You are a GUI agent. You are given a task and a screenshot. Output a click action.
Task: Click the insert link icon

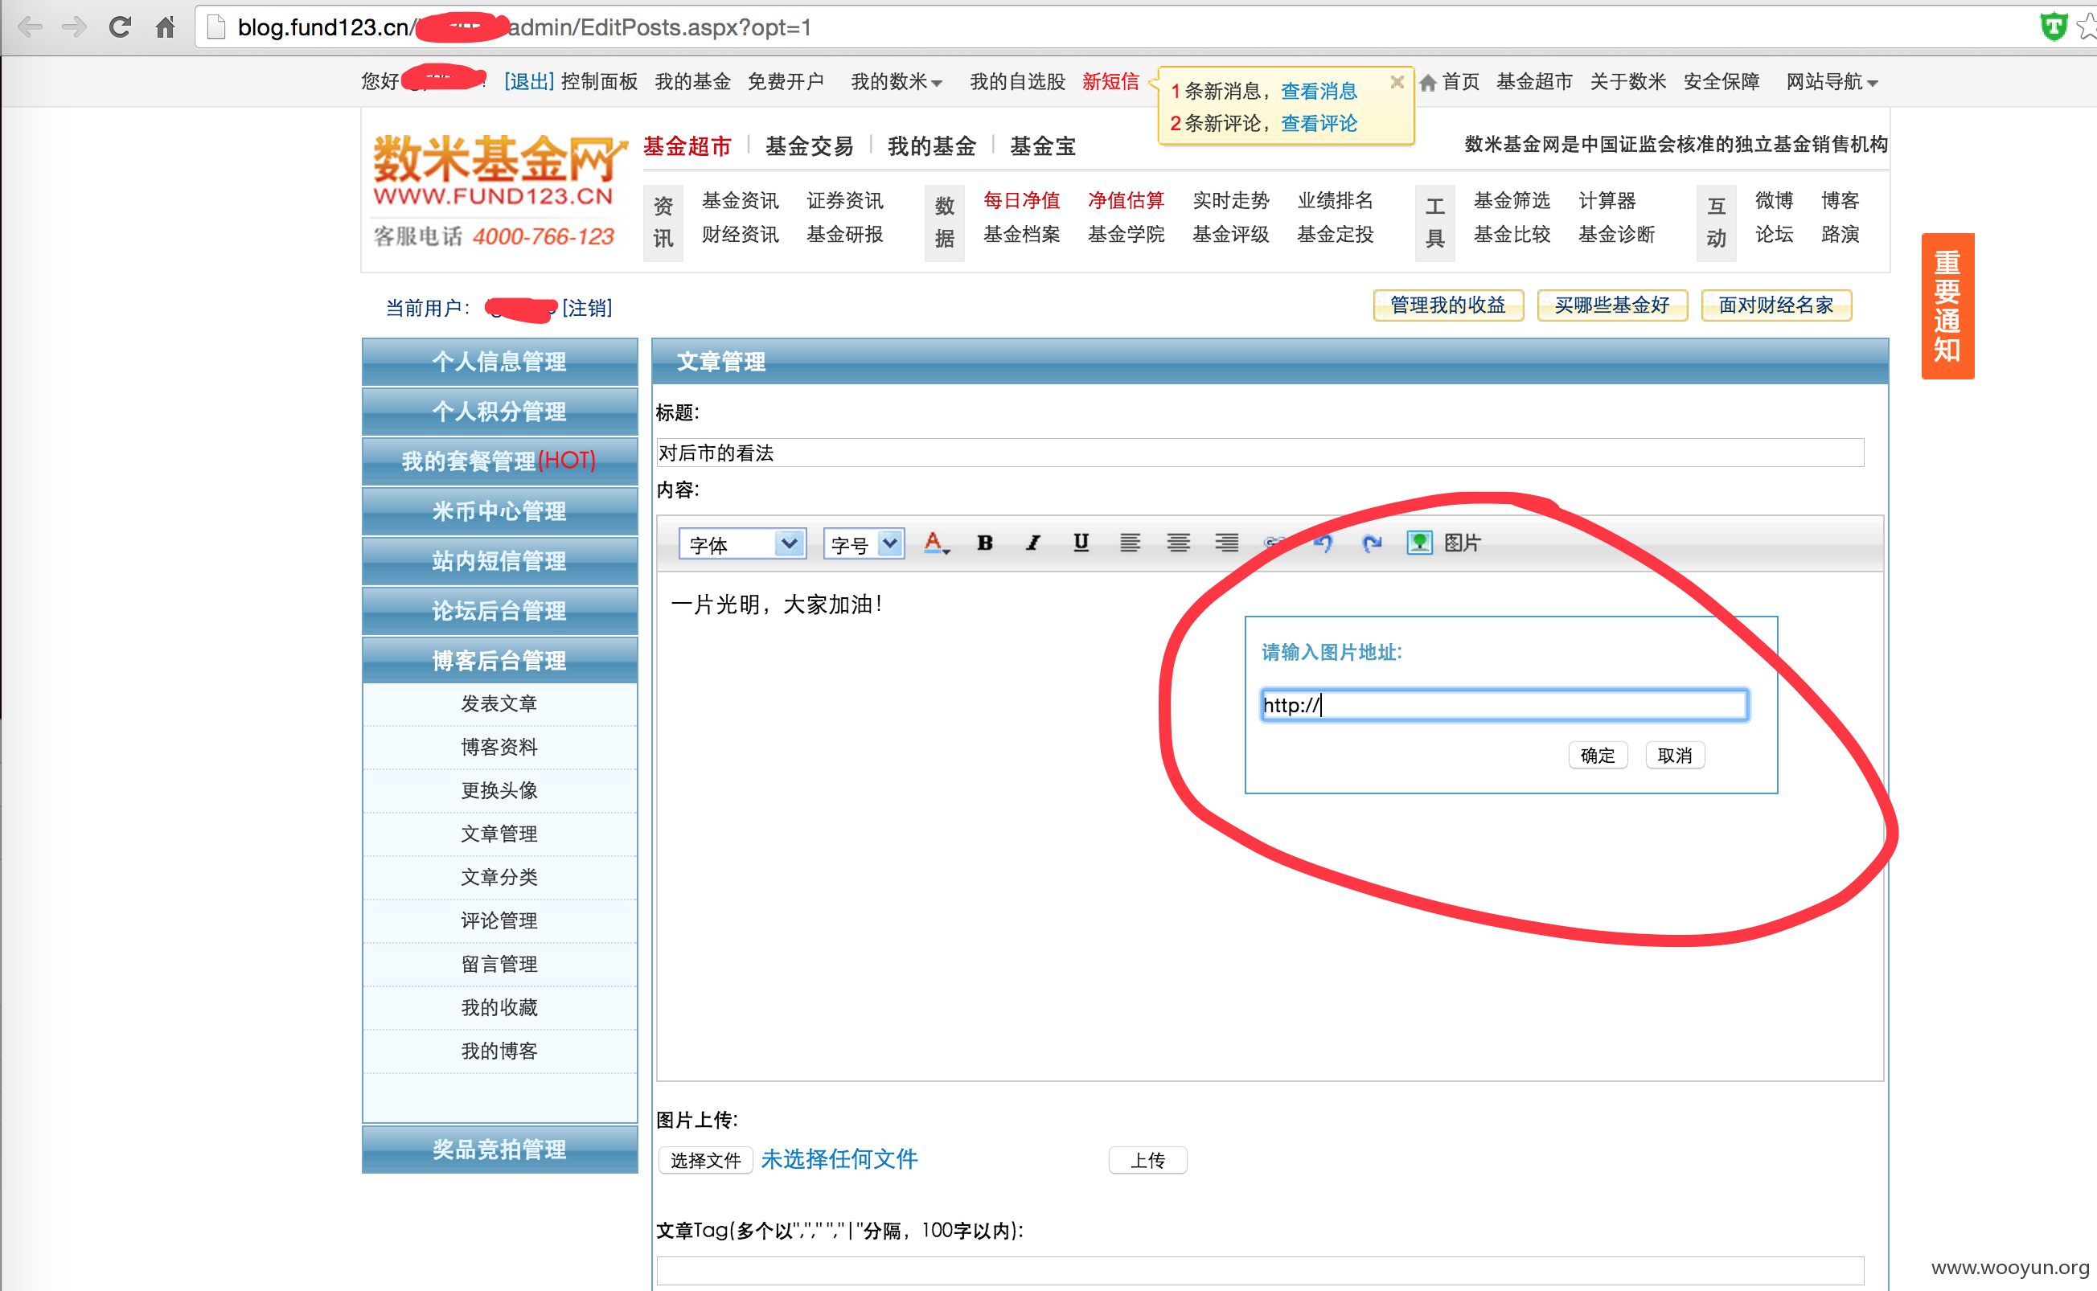(x=1274, y=543)
